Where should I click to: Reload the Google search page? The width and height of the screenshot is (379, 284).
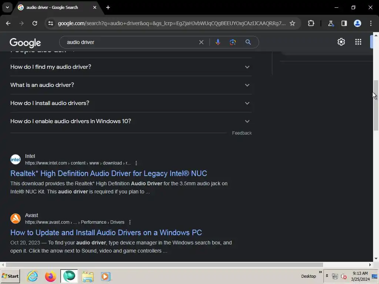[x=35, y=23]
